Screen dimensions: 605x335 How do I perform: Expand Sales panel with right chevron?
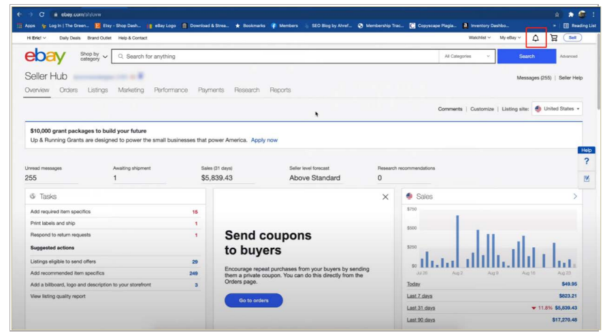[575, 197]
